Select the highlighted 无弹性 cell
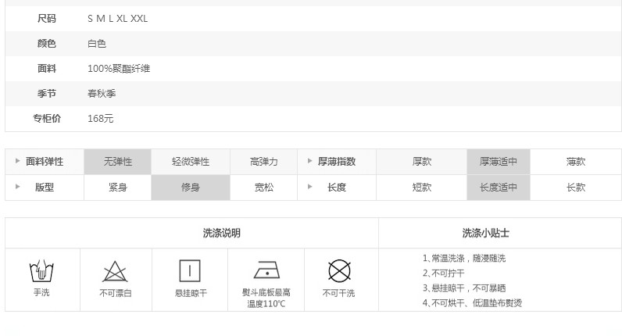 coord(117,162)
